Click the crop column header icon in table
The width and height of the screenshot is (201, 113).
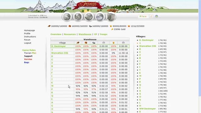[x=113, y=43]
